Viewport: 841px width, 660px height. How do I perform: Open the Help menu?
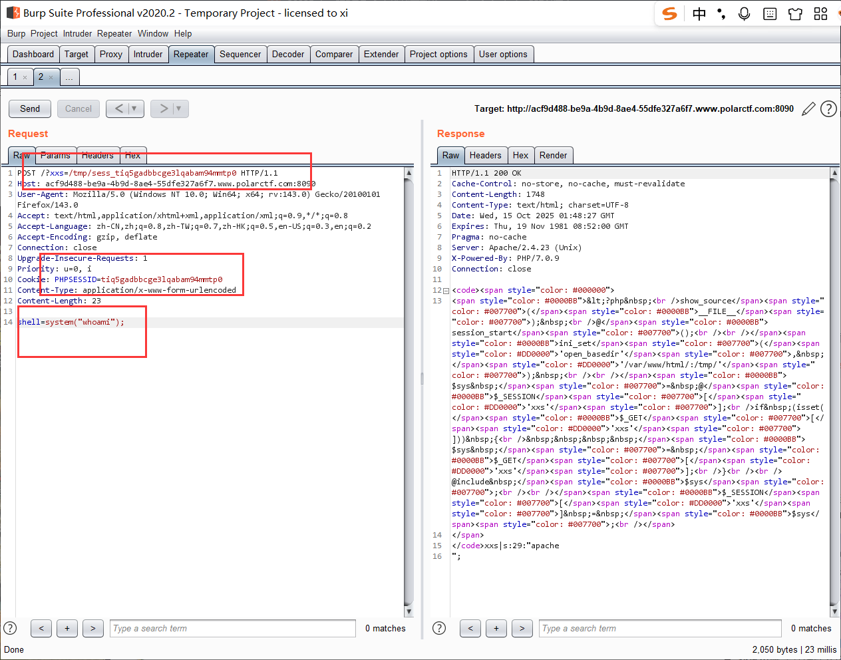click(183, 33)
